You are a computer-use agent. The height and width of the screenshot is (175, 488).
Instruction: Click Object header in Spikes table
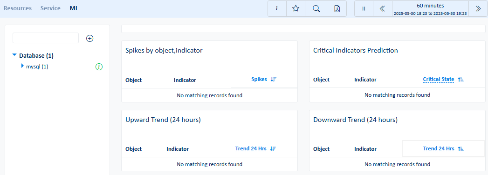click(133, 80)
